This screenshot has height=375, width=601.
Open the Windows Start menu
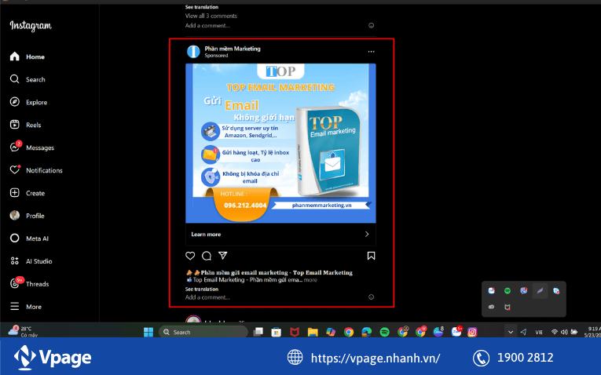[148, 332]
